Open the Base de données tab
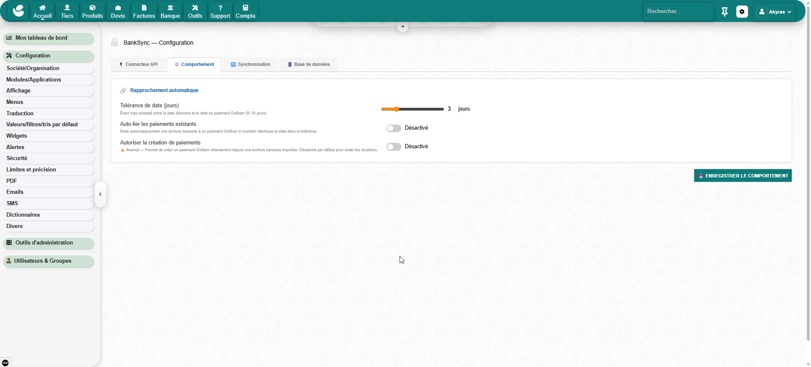Viewport: 811px width, 367px height. (x=309, y=65)
